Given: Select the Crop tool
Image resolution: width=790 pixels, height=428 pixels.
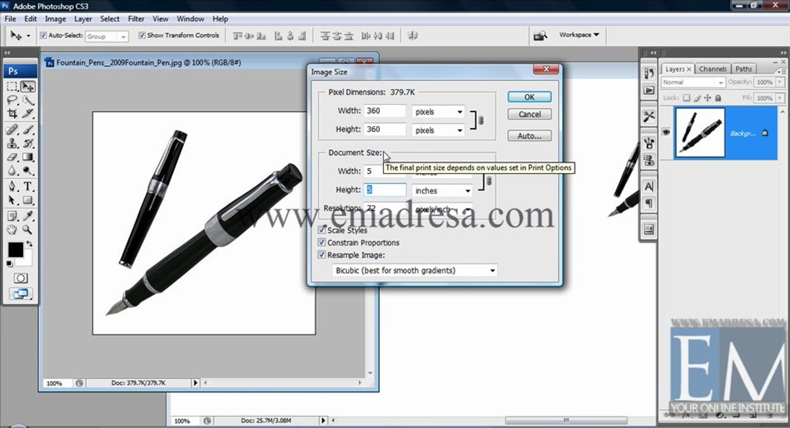Looking at the screenshot, I should click(12, 113).
